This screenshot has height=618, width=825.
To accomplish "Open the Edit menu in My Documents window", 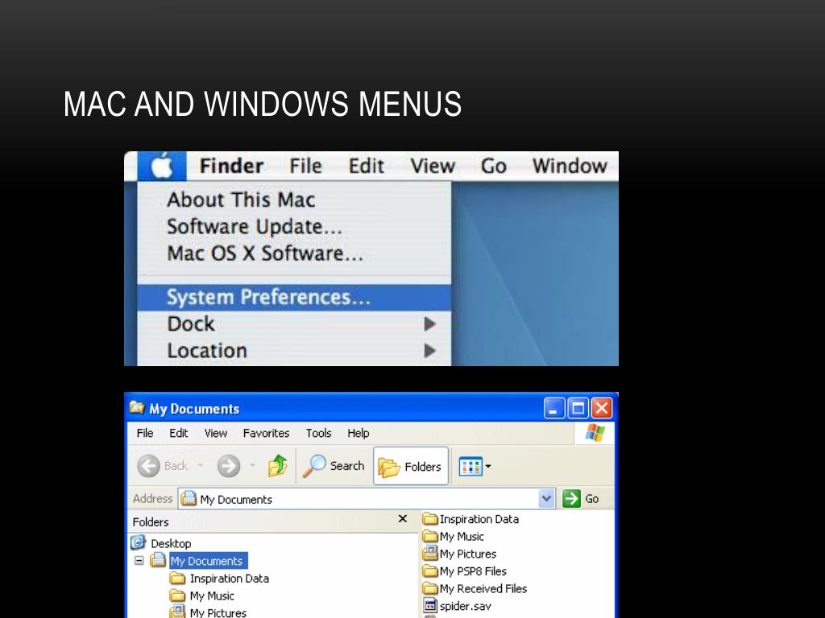I will tap(178, 433).
